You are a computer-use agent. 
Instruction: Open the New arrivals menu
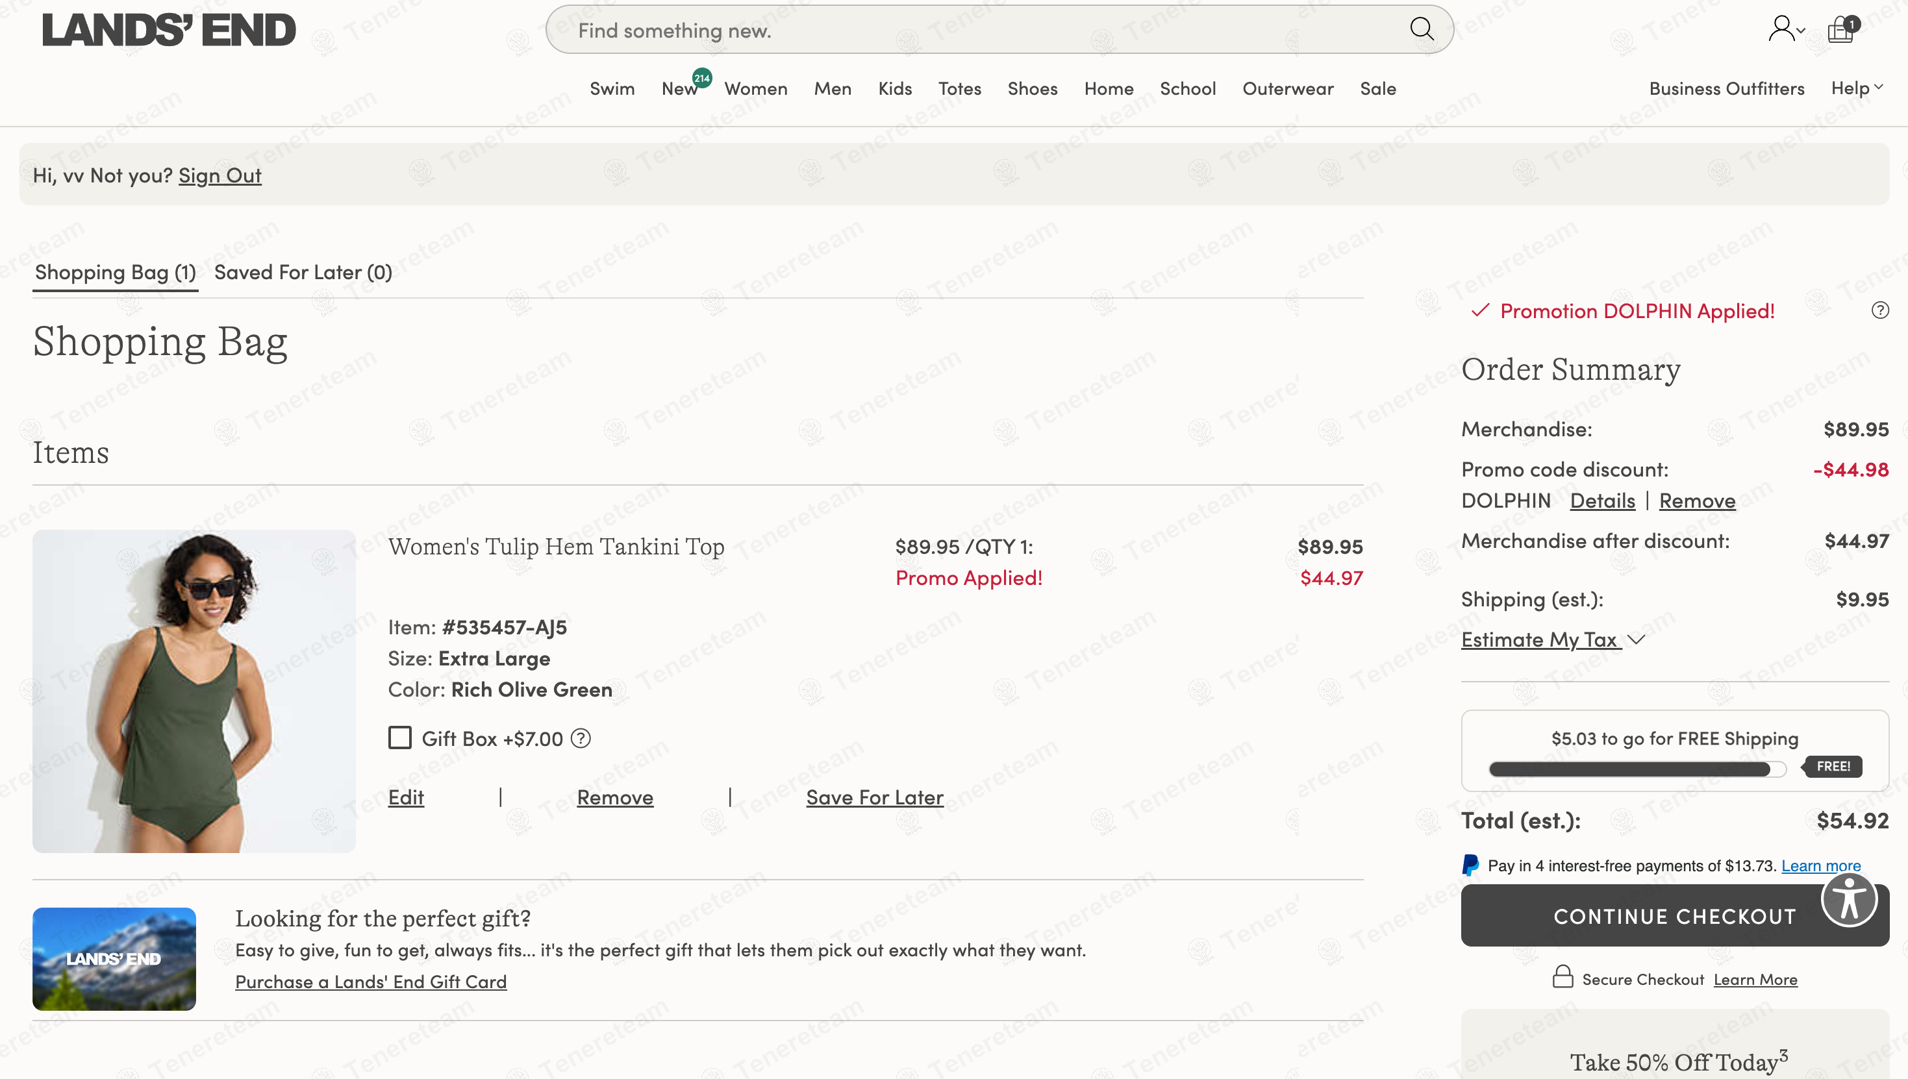click(679, 89)
